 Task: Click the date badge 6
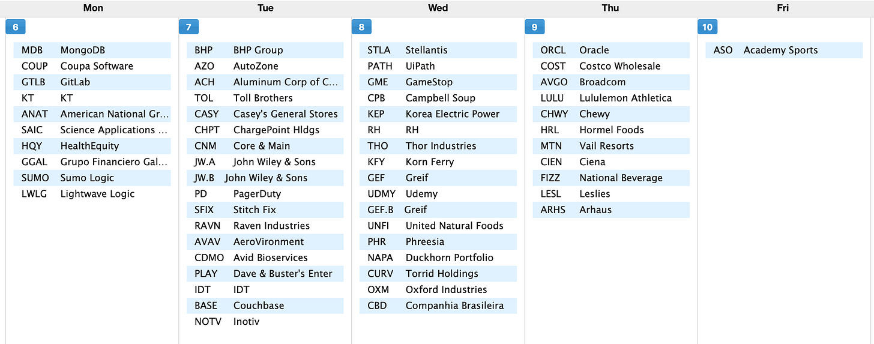click(x=16, y=27)
